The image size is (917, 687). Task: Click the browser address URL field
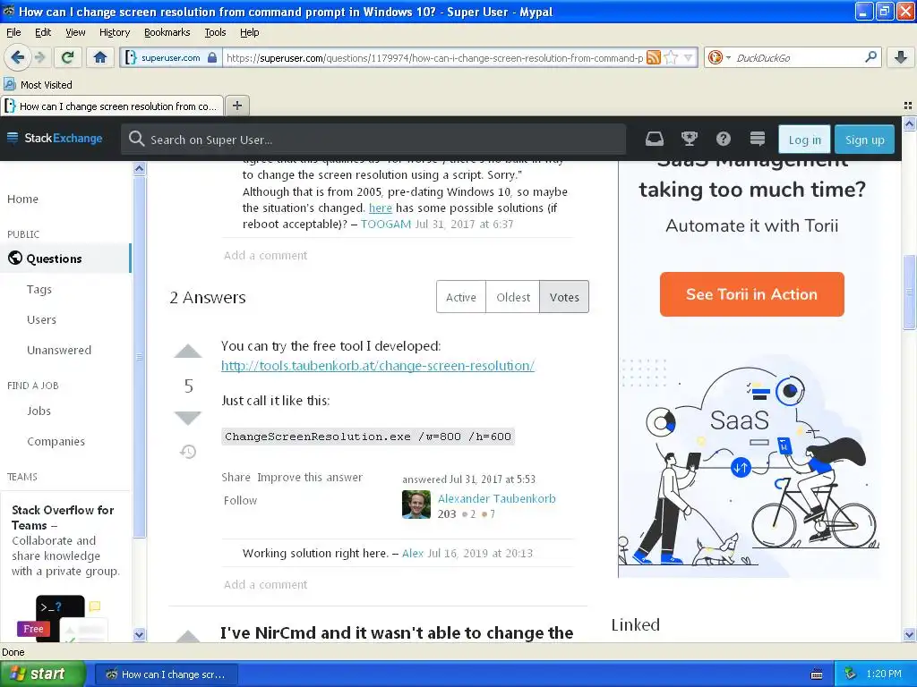(x=434, y=58)
